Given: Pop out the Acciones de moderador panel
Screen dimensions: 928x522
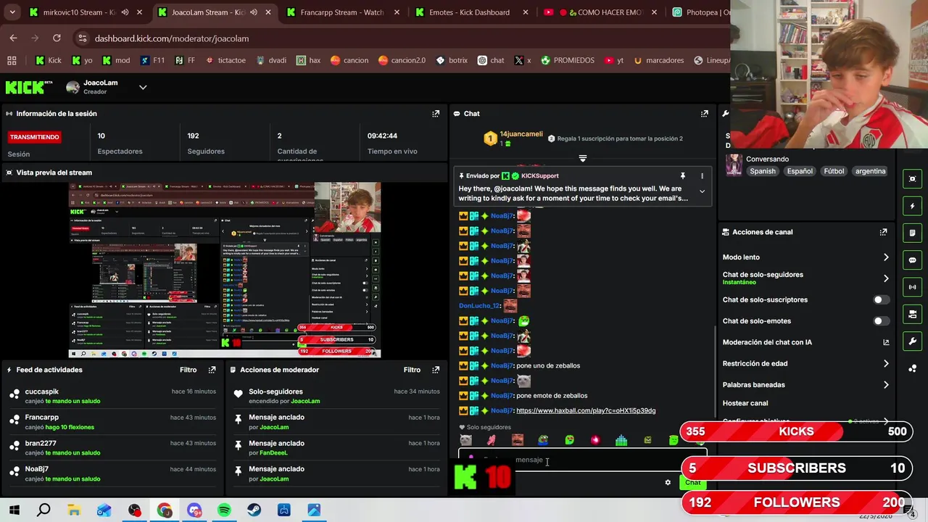Looking at the screenshot, I should tap(436, 370).
